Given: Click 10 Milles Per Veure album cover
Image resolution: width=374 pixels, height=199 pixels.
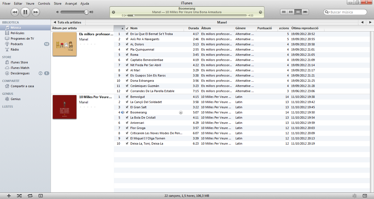Looking at the screenshot, I should click(65, 107).
